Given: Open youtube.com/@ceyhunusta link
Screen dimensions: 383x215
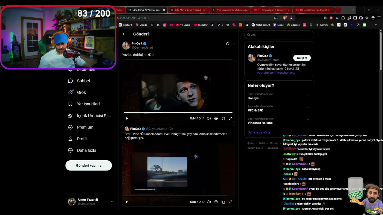Looking at the screenshot, I should (276, 73).
